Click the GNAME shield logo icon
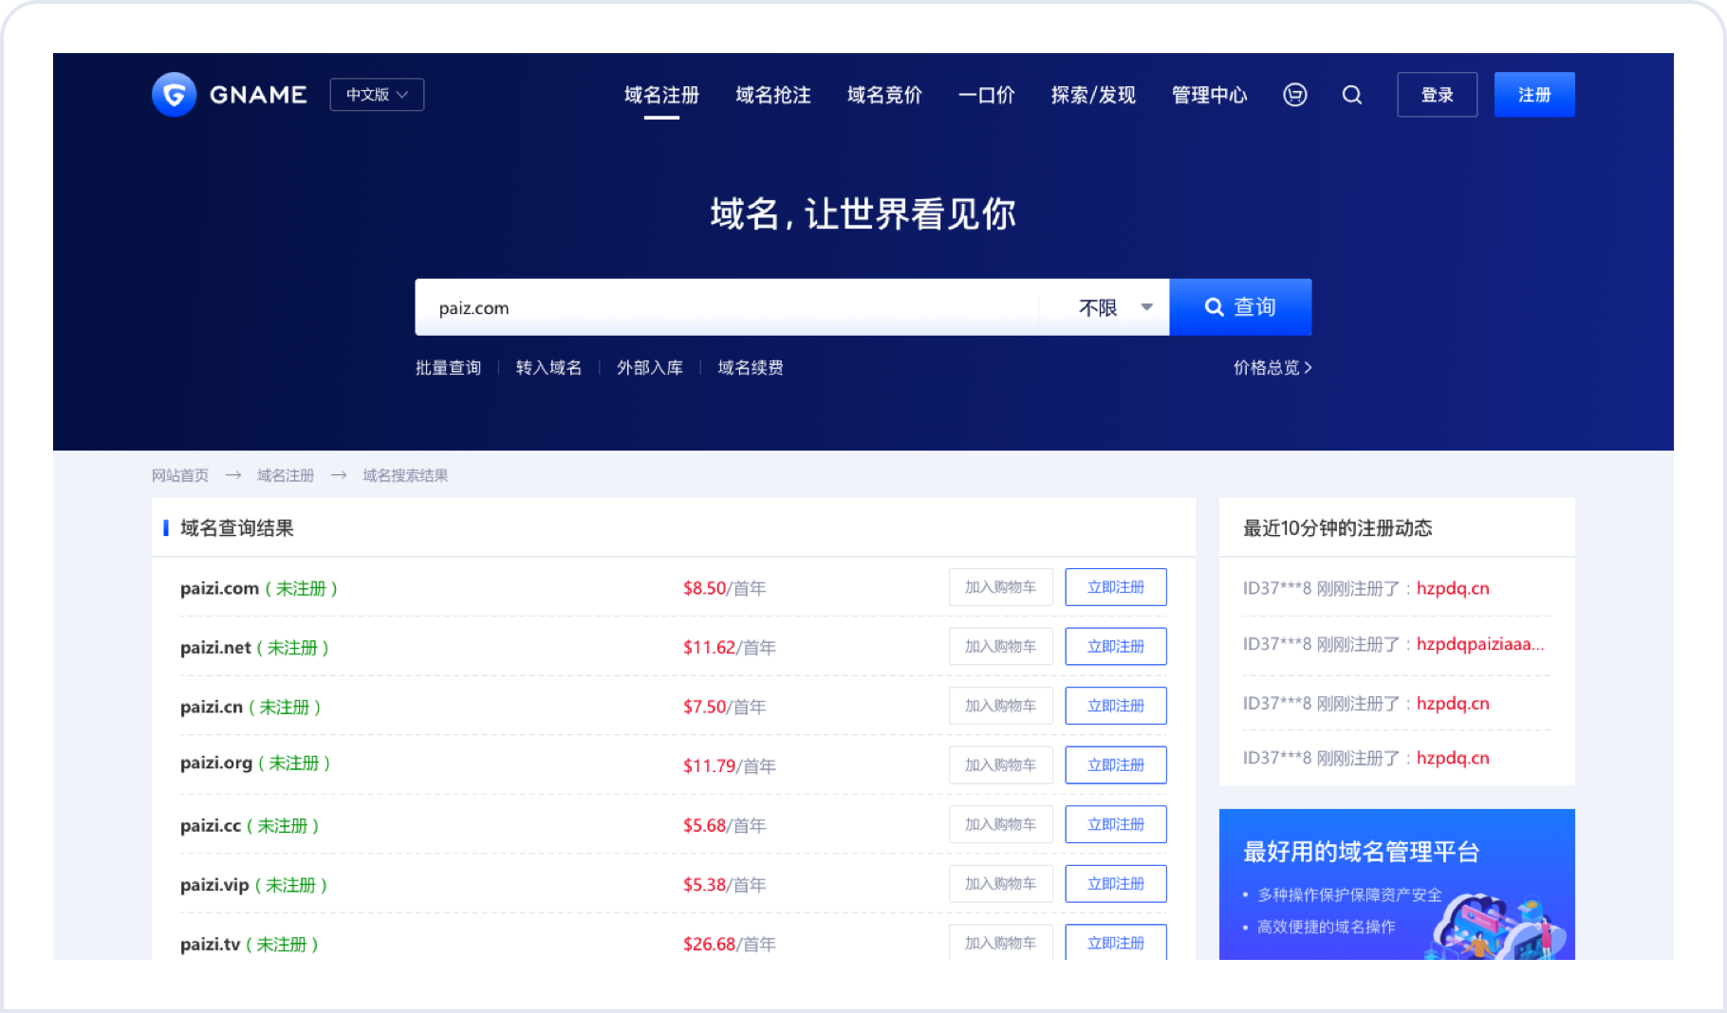The height and width of the screenshot is (1013, 1727). pos(174,95)
